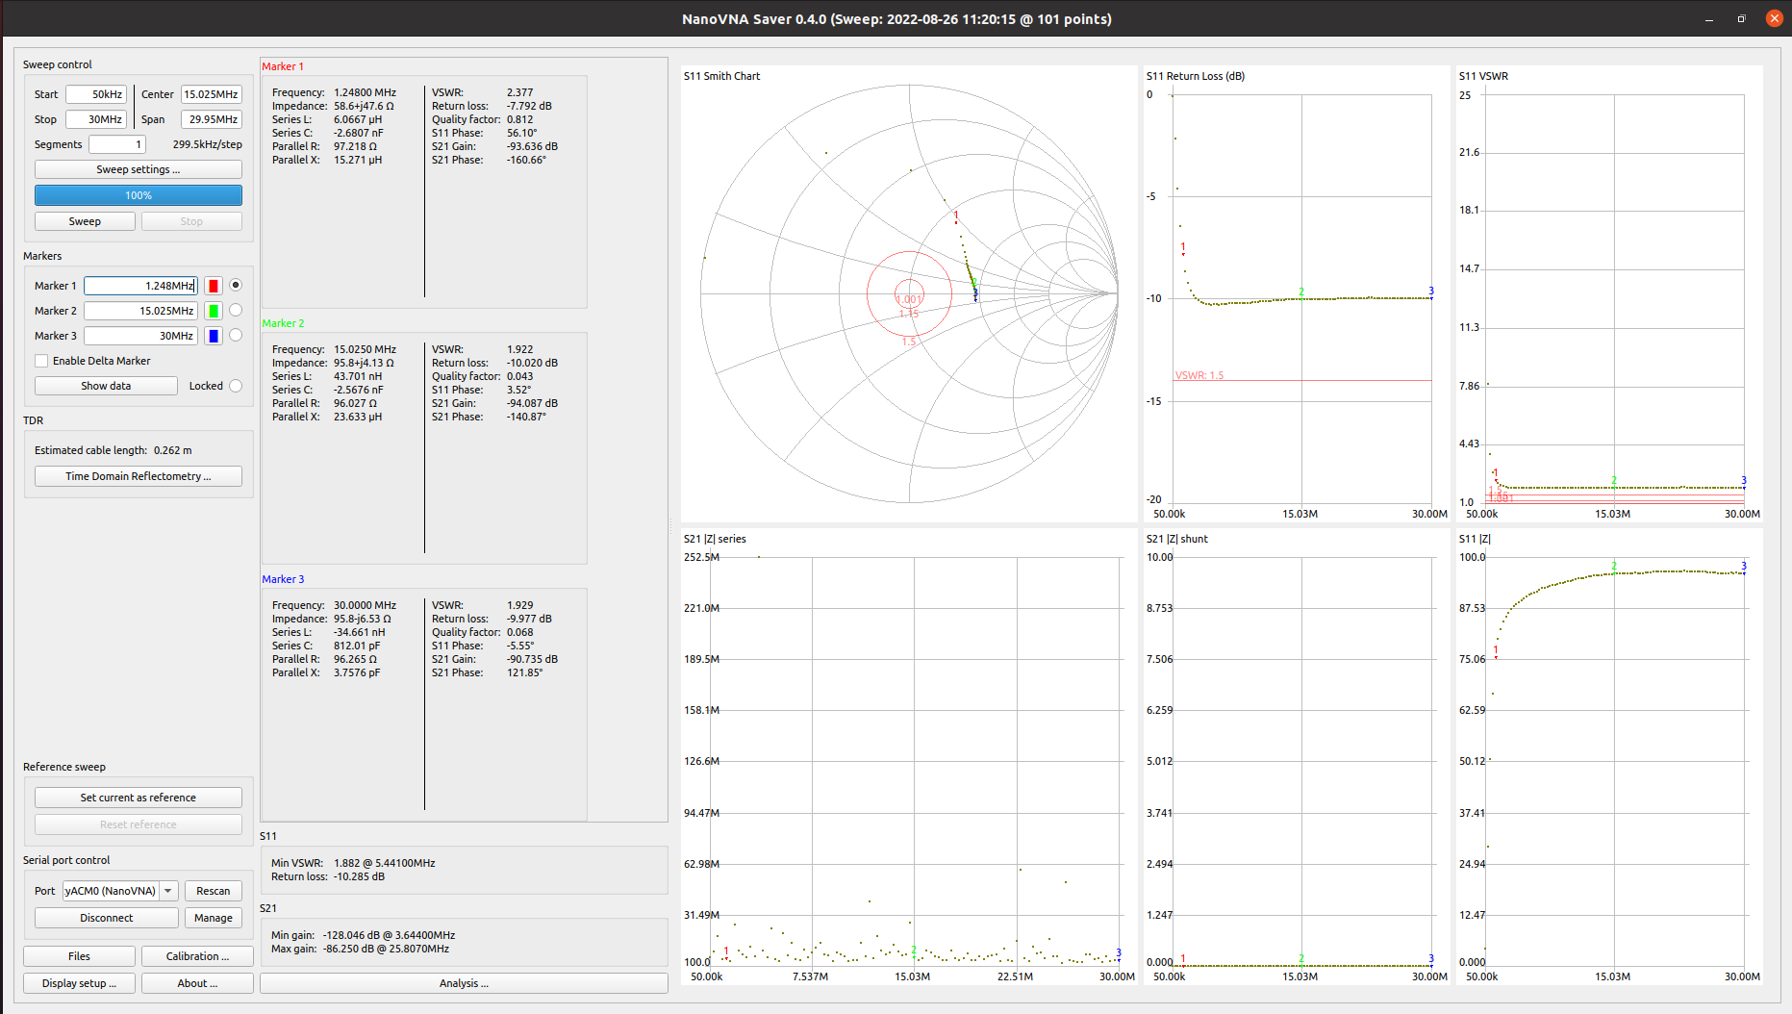Click the Marker 2 panel title

(x=283, y=323)
